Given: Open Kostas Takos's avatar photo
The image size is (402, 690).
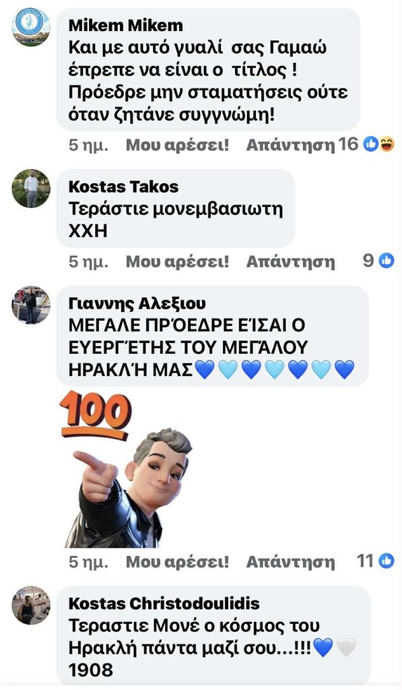Looking at the screenshot, I should pyautogui.click(x=31, y=189).
